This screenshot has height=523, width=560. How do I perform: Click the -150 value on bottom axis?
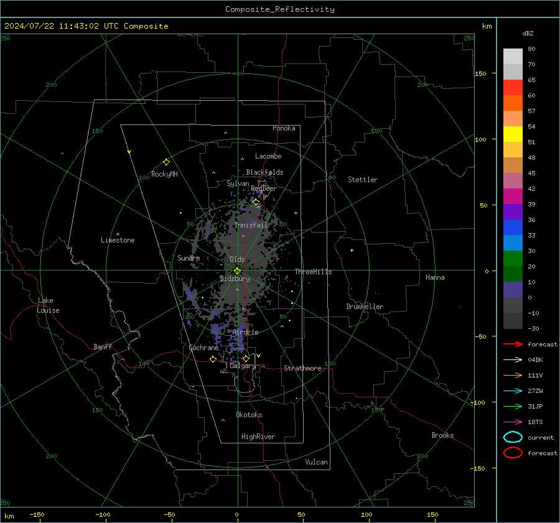(x=37, y=514)
